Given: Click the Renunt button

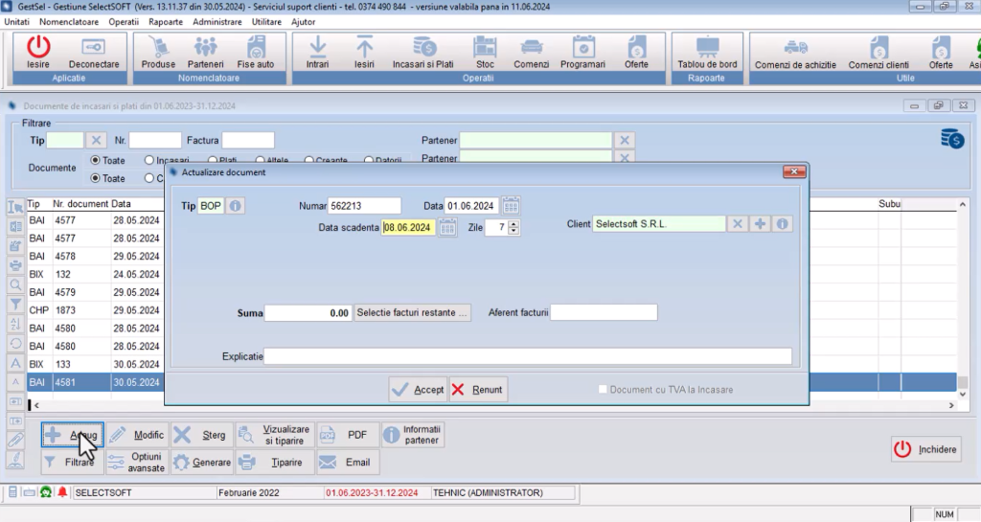Looking at the screenshot, I should pos(478,390).
